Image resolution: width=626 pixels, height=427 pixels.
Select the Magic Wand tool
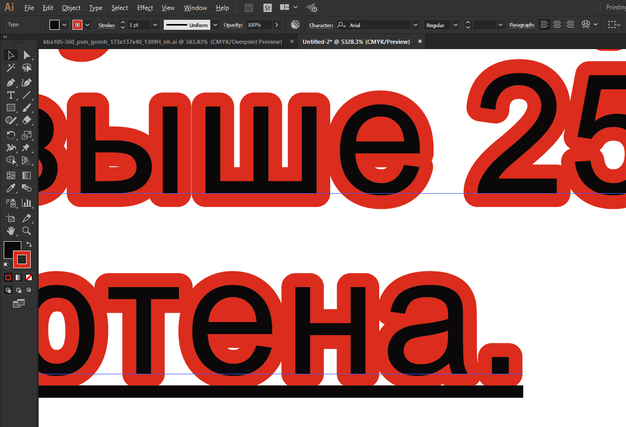(x=10, y=68)
